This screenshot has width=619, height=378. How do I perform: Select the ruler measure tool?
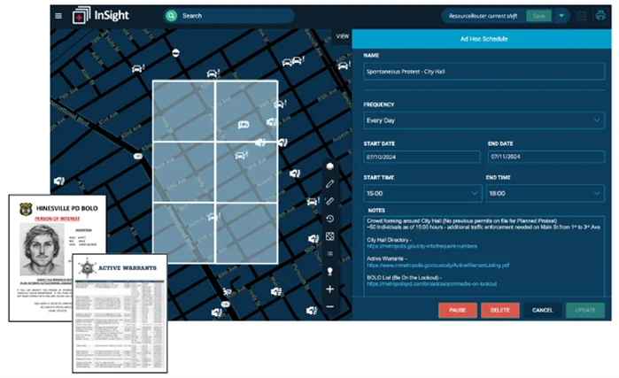tap(330, 201)
